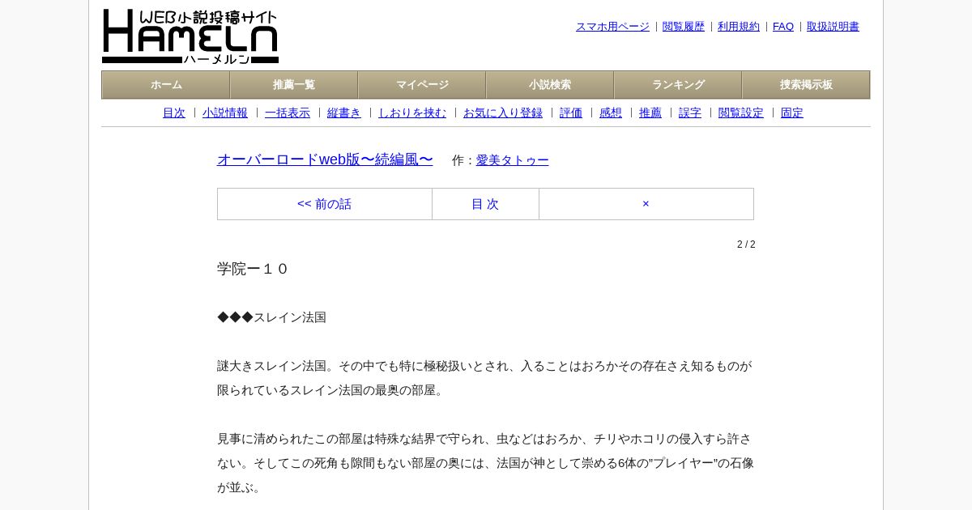Open the 推薦一覧 tab
The width and height of the screenshot is (972, 510).
coord(294,85)
